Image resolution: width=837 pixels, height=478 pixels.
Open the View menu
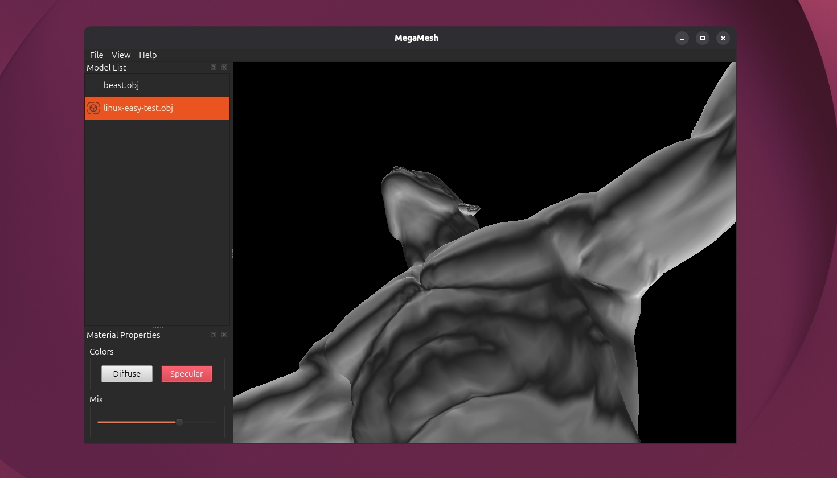coord(121,55)
